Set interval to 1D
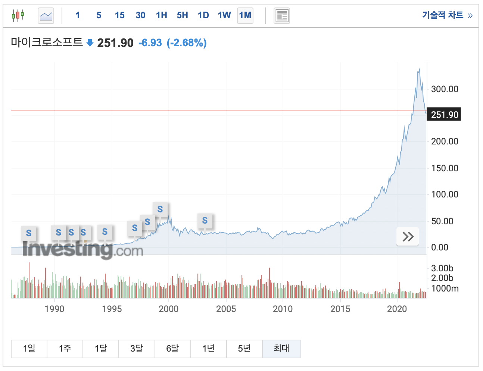 tap(203, 16)
